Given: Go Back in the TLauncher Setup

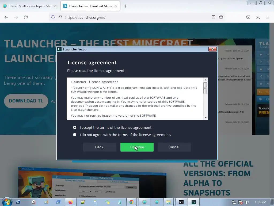Looking at the screenshot, I should 99,147.
